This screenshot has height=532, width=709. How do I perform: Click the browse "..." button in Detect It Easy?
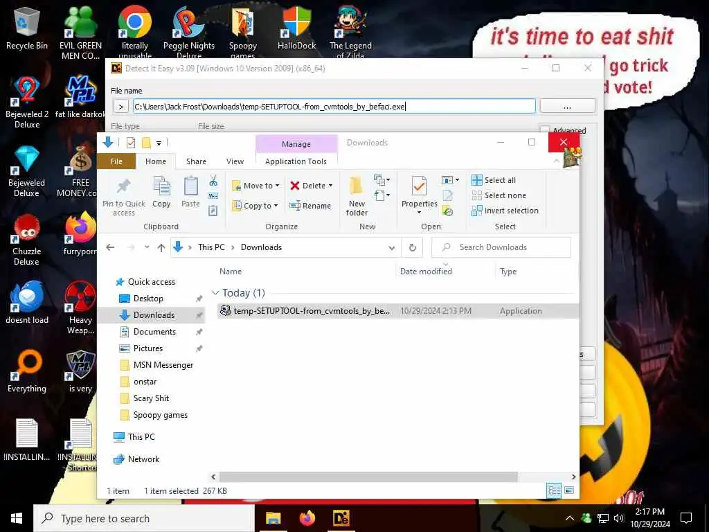coord(568,106)
